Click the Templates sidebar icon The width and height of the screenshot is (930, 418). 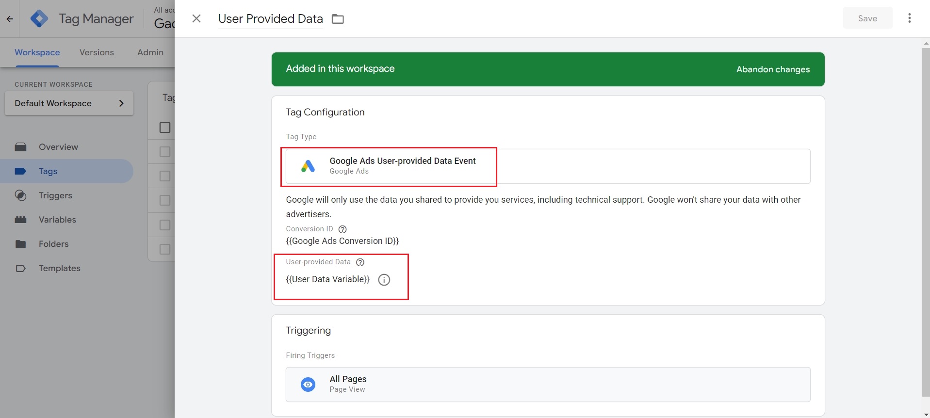(x=20, y=268)
